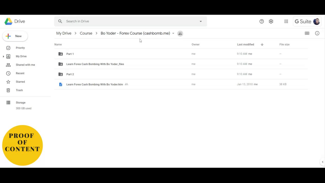Click the G Suite account avatar
The height and width of the screenshot is (183, 325).
[x=316, y=21]
